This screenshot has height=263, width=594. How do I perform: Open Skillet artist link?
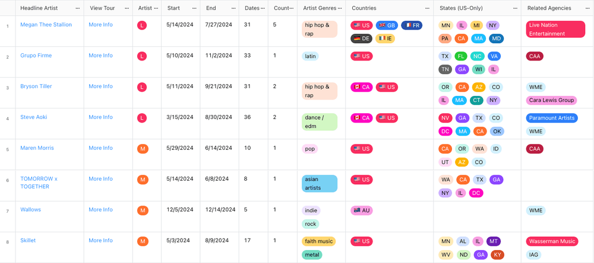pos(28,240)
